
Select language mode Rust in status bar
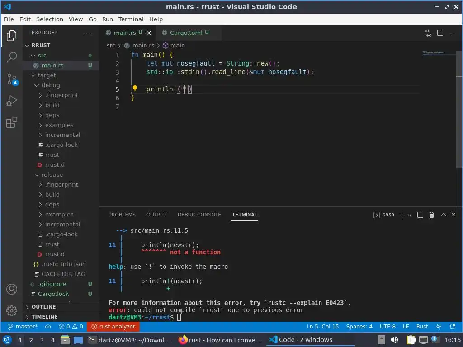coord(422,327)
